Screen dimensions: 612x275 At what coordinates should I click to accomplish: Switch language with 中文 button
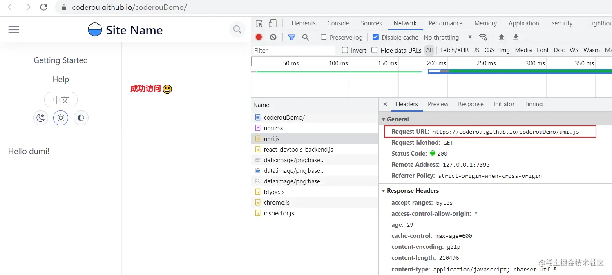click(60, 100)
